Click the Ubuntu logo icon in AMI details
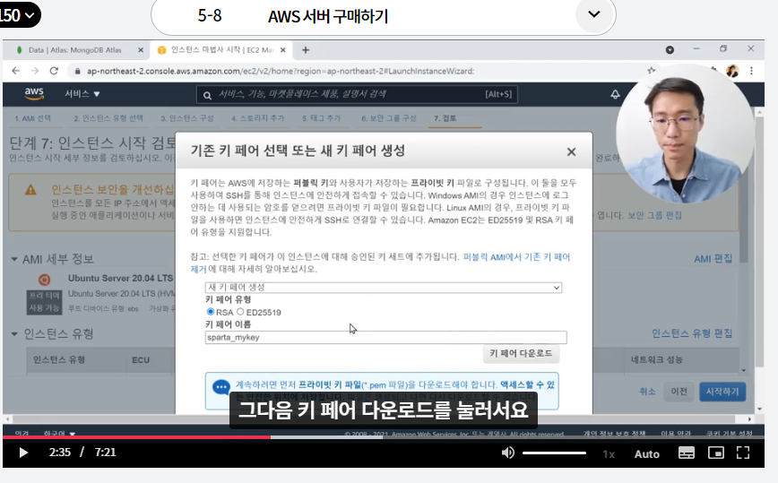This screenshot has height=483, width=778. click(44, 280)
